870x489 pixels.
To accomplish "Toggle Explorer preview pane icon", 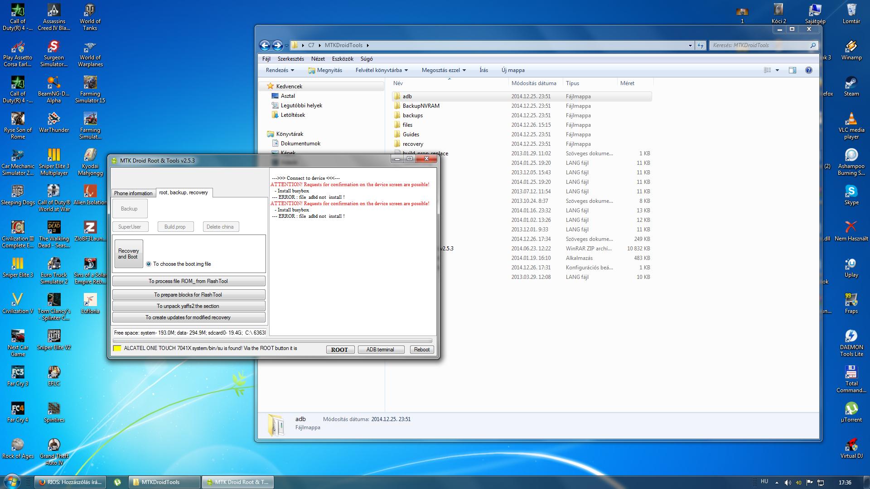I will pyautogui.click(x=792, y=70).
